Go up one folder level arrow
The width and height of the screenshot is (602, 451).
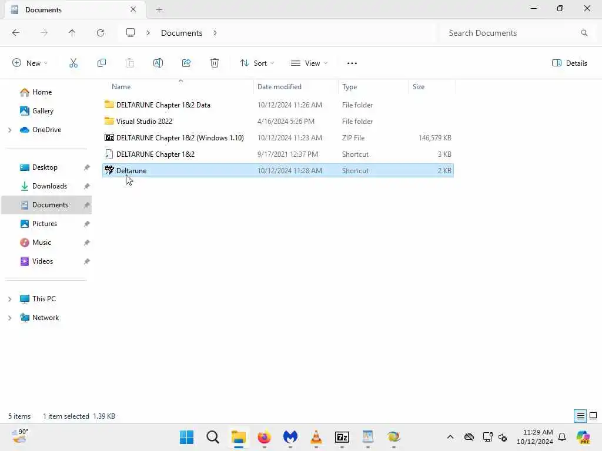click(x=72, y=33)
